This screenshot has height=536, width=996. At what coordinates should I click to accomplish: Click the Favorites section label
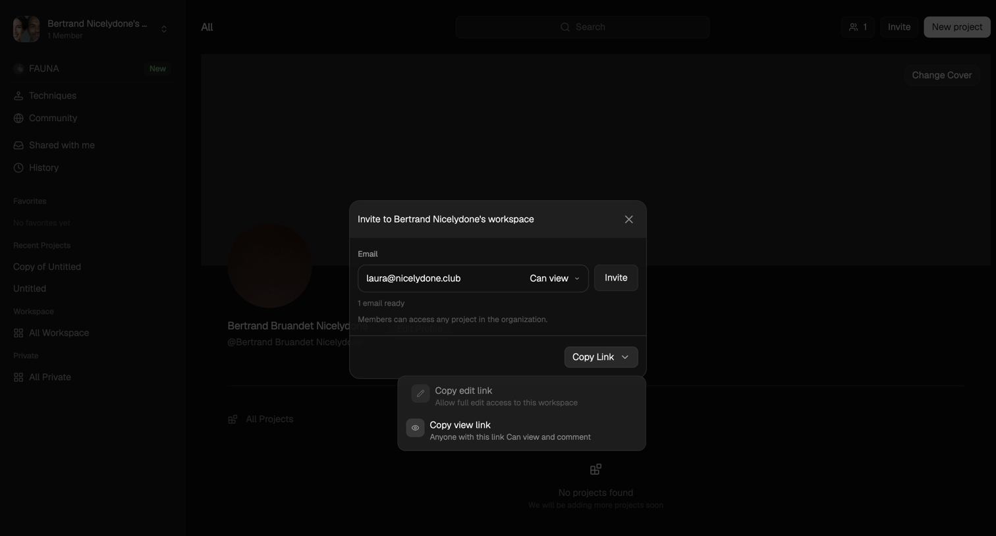tap(30, 201)
